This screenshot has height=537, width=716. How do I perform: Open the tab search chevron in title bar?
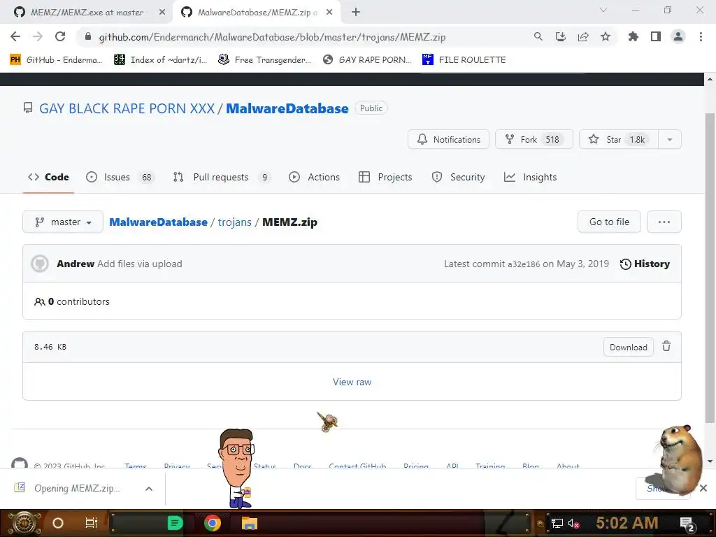click(603, 10)
